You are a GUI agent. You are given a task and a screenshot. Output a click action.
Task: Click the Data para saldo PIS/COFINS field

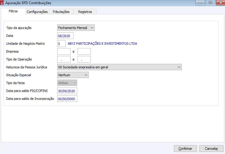[x=67, y=91]
